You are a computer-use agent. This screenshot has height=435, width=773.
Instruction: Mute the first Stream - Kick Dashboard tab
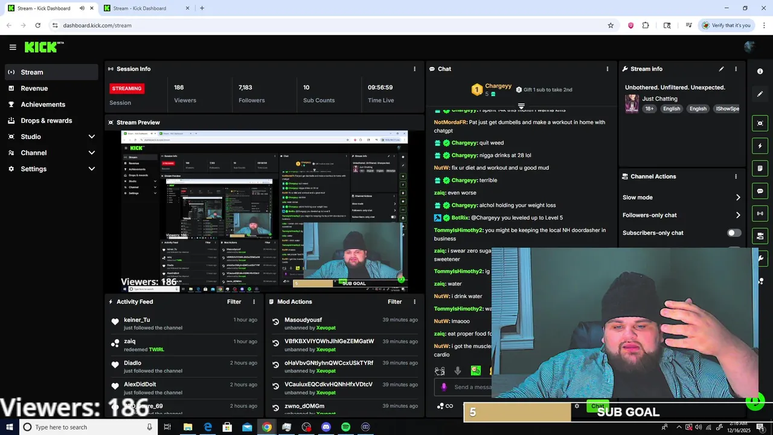(x=82, y=8)
